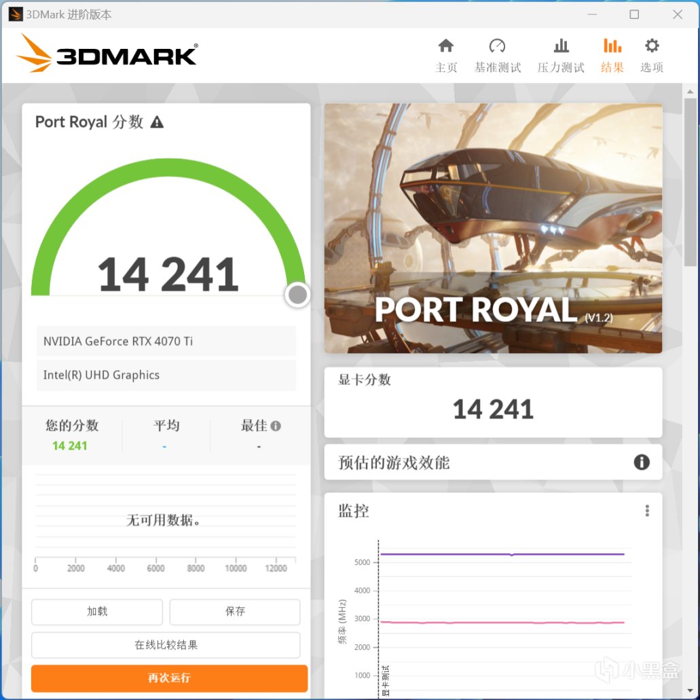Open the 主页 home tab

tap(445, 56)
